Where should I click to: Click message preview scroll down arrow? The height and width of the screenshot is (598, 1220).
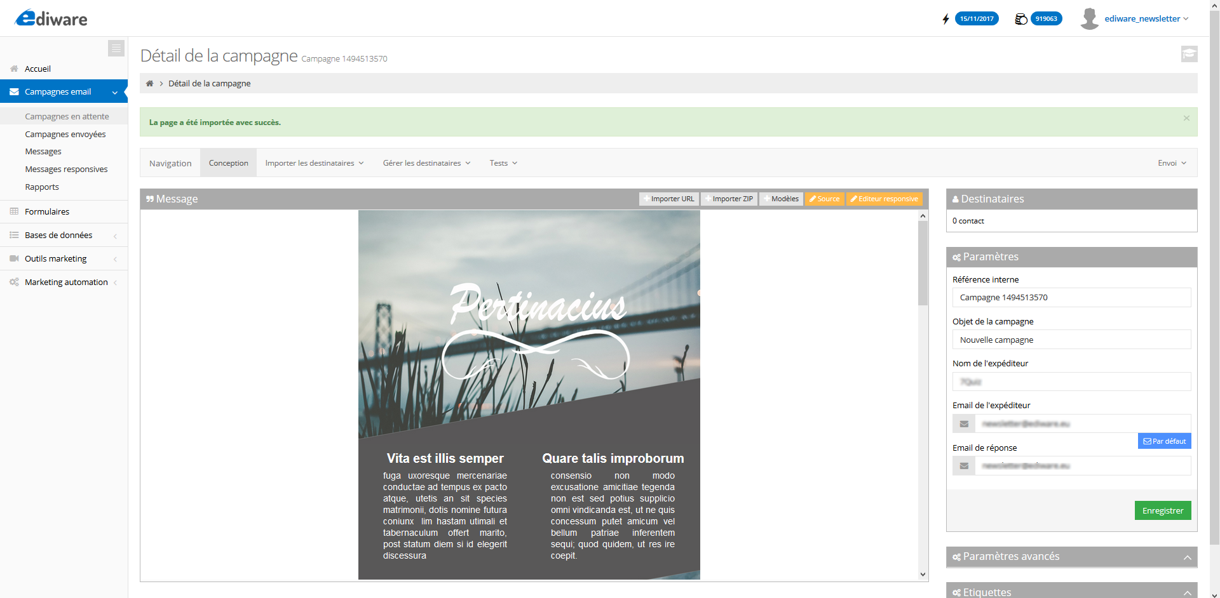[923, 575]
